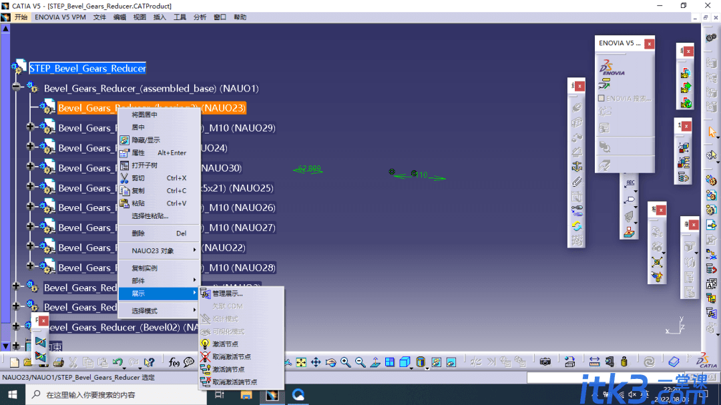The width and height of the screenshot is (721, 405).
Task: Click the Create Multi-View icon
Action: point(390,363)
